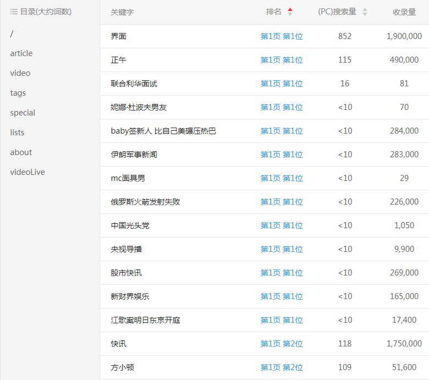Image resolution: width=429 pixels, height=380 pixels.
Task: Open the article directory
Action: pyautogui.click(x=21, y=53)
